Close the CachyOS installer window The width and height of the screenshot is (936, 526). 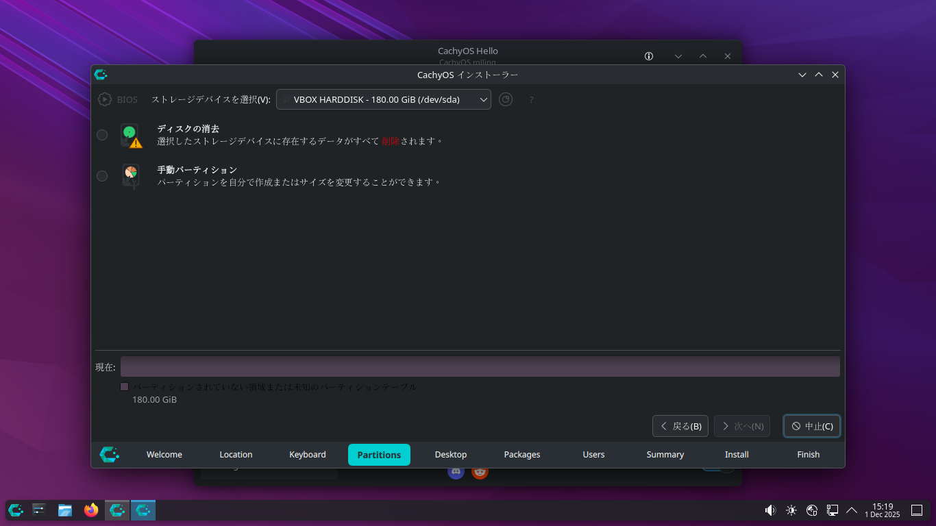[x=835, y=75]
